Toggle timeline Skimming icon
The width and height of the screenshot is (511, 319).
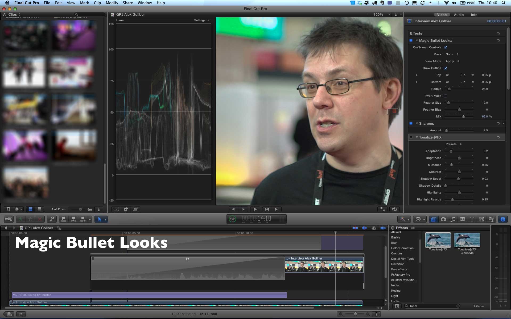[x=355, y=228]
